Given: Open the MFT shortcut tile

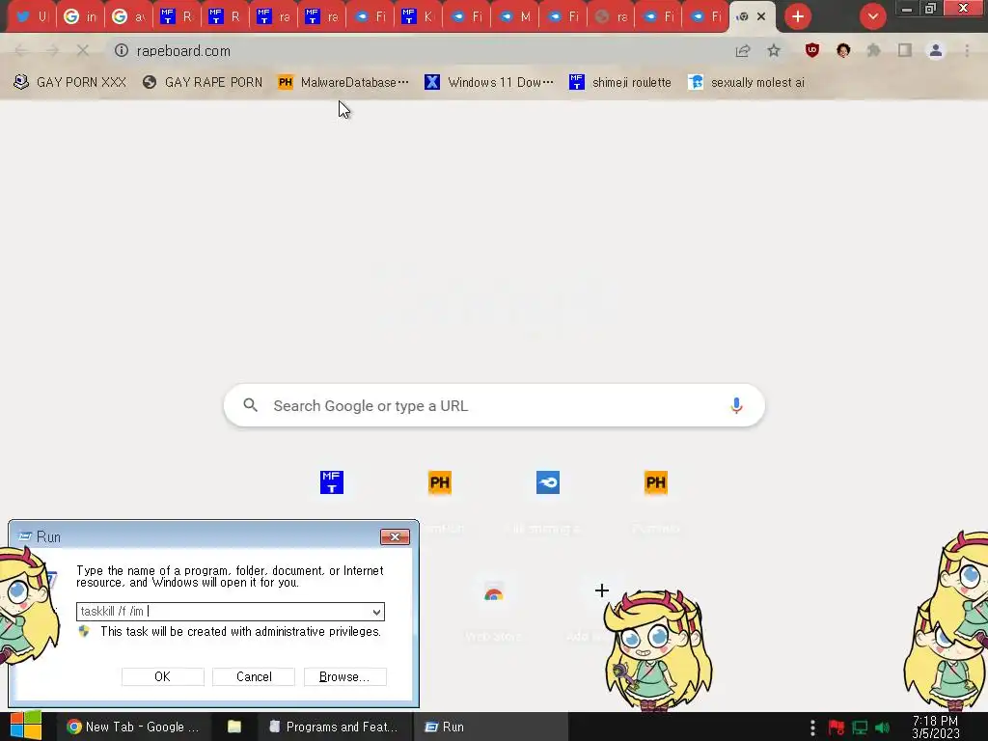Looking at the screenshot, I should tap(332, 482).
